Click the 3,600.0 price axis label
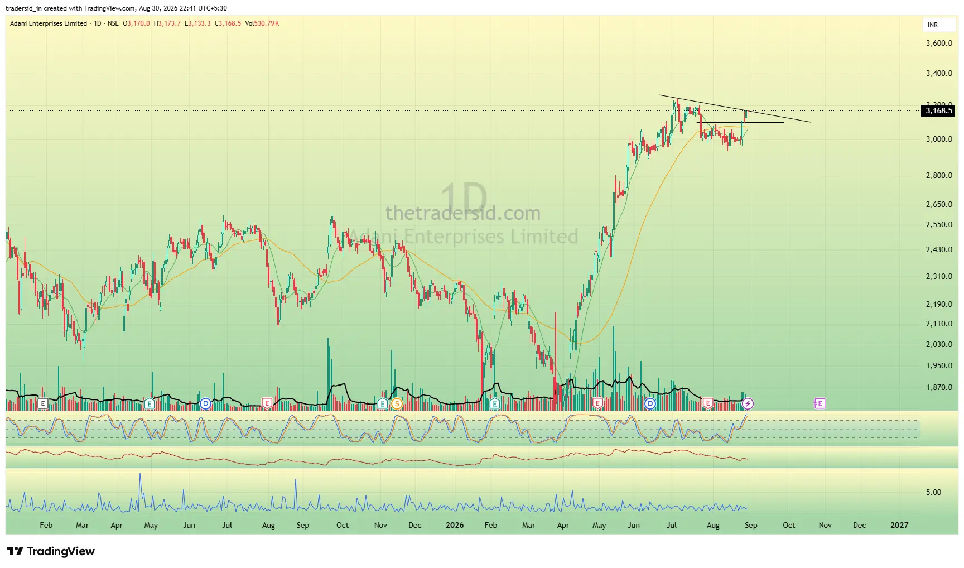The image size is (964, 568). [x=939, y=43]
